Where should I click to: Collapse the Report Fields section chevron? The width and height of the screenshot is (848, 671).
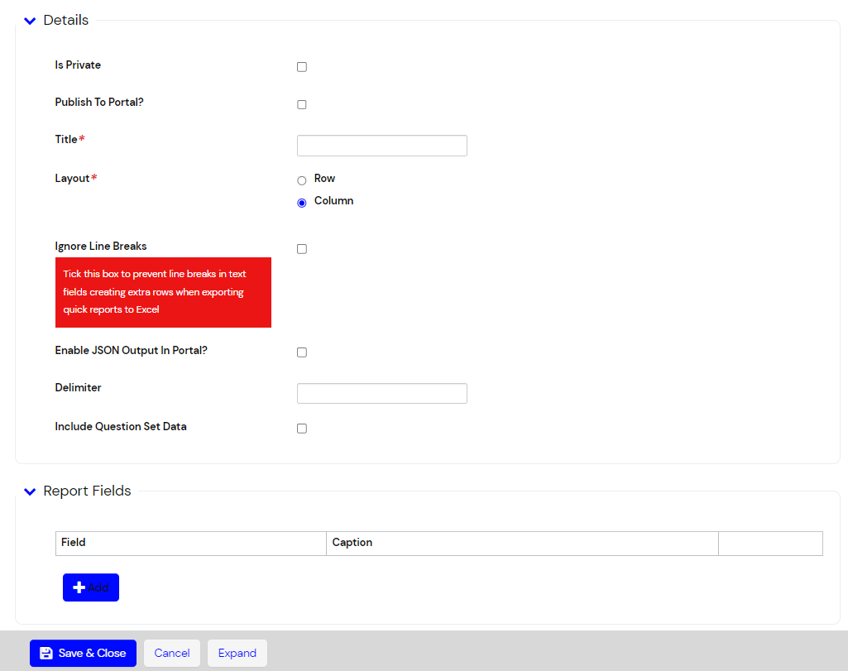click(x=30, y=491)
